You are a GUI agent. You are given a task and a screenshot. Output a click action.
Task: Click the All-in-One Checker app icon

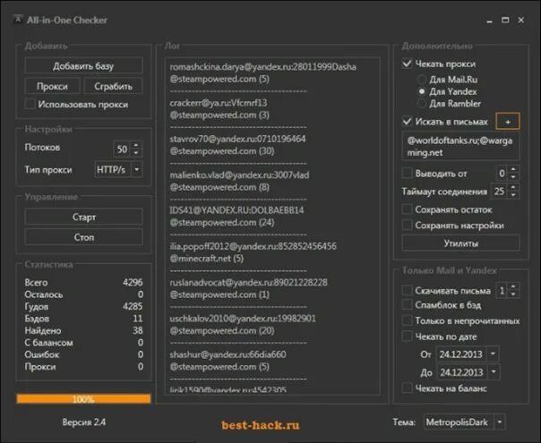click(x=18, y=20)
